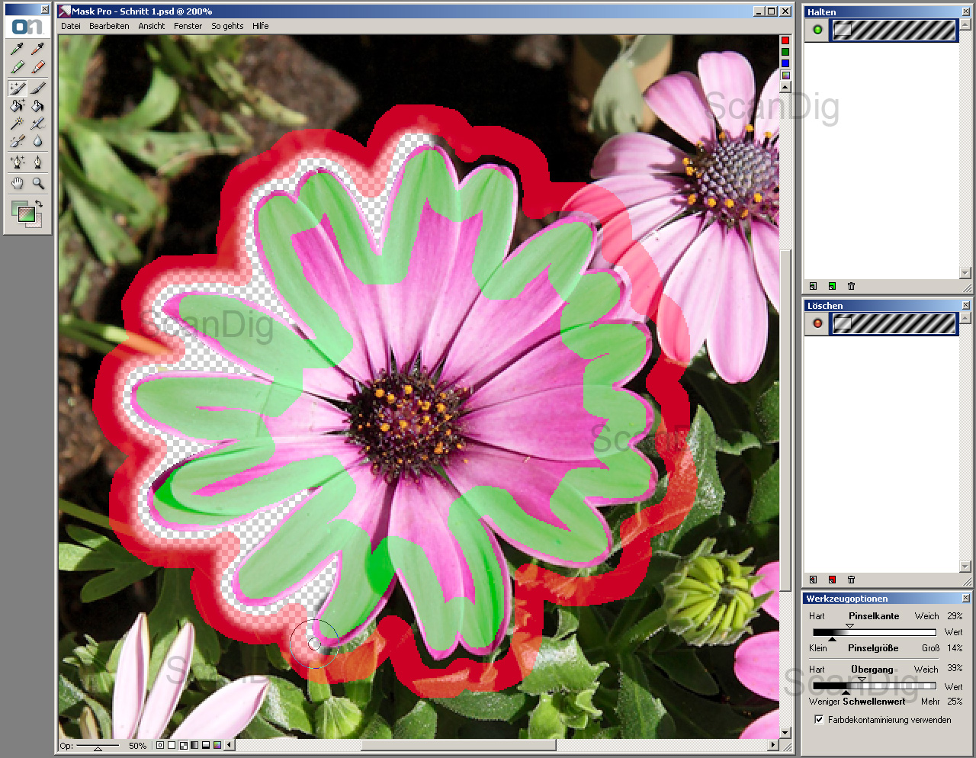
Task: Select the red Drop Color Eyedropper tool
Action: coord(37,50)
